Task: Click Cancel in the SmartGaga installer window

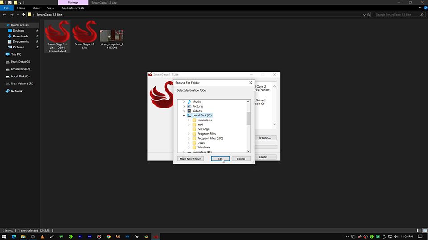Action: 263,157
